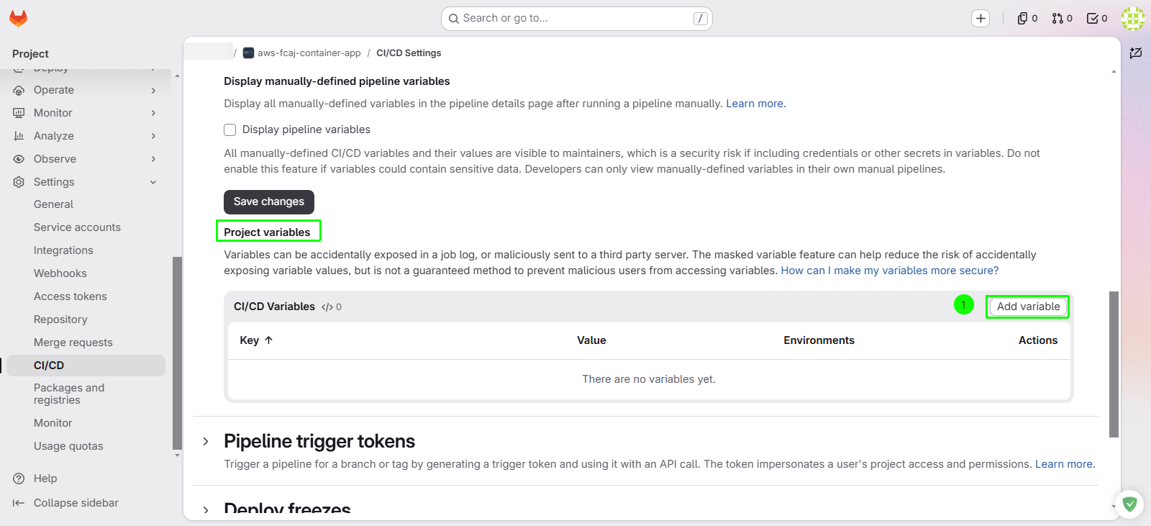The height and width of the screenshot is (526, 1151).
Task: Open the GitLab home logo
Action: pos(18,19)
